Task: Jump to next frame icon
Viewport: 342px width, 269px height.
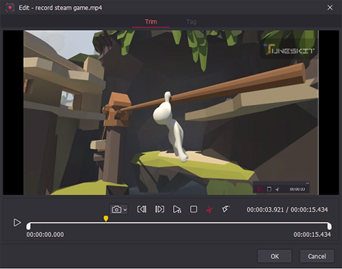Action: [159, 209]
